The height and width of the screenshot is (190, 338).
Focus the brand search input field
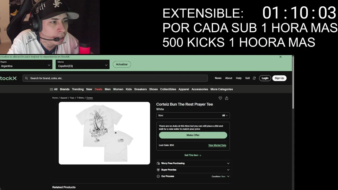tap(115, 78)
